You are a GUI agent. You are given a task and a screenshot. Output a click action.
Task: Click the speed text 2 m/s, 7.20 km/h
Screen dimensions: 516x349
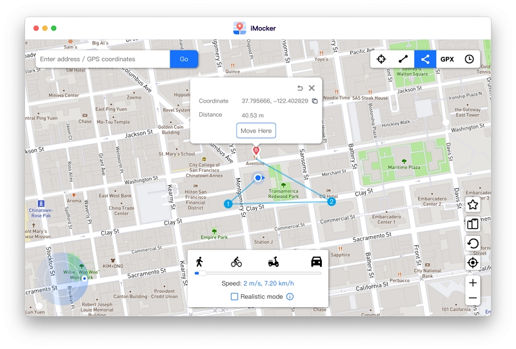(268, 283)
